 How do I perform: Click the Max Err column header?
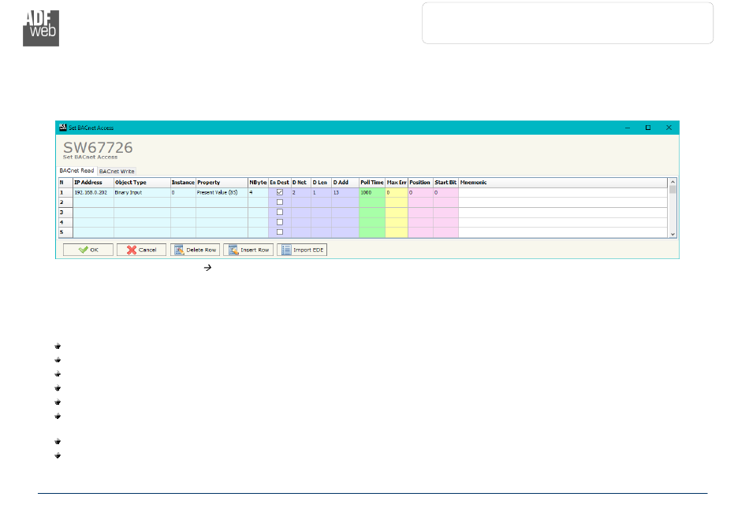397,183
